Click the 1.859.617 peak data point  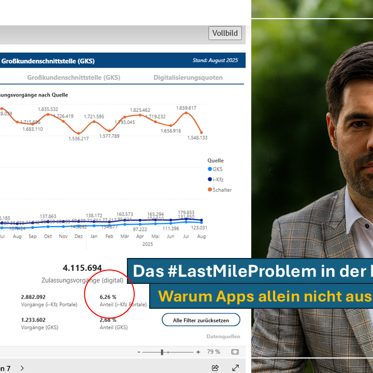[186, 114]
